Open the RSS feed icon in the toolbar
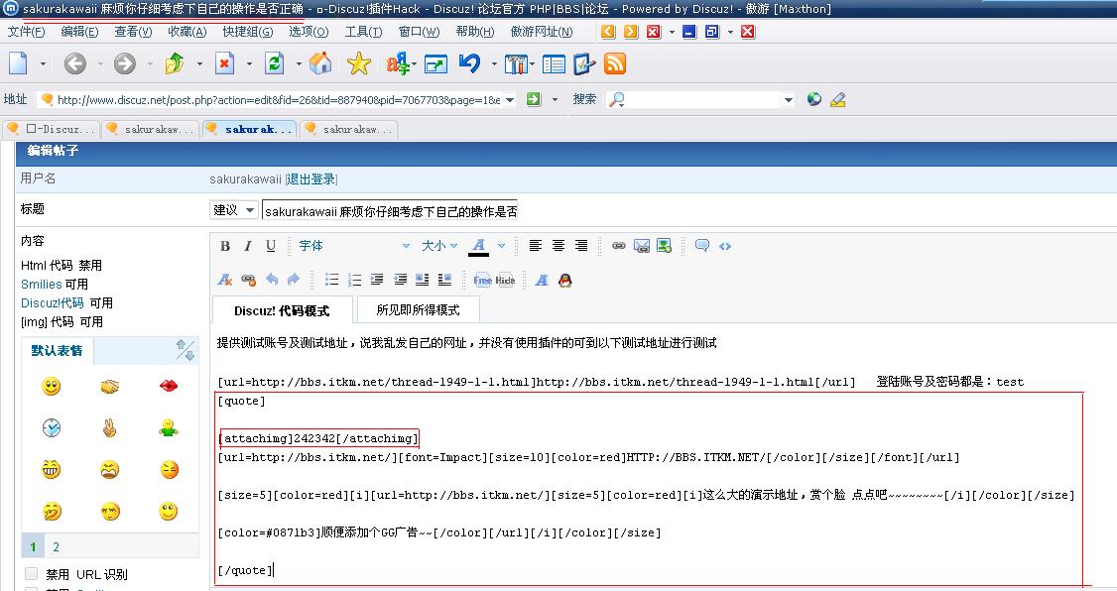The image size is (1117, 591). coord(615,64)
